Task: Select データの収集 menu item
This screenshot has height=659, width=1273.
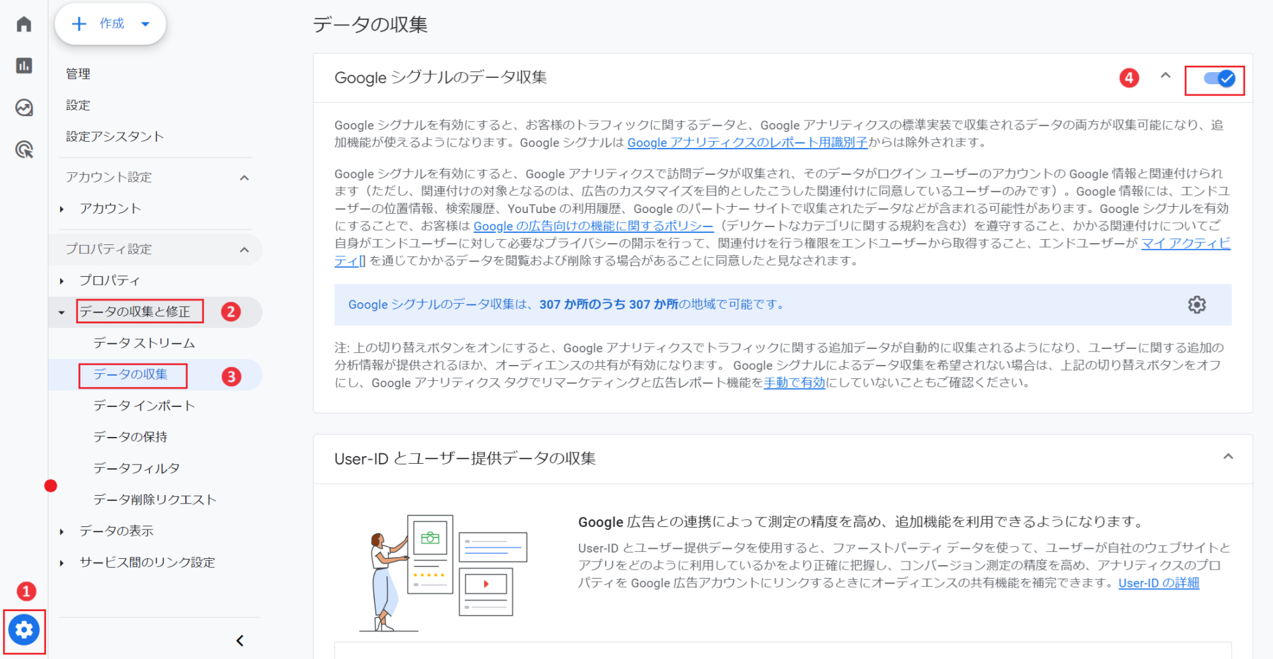Action: pyautogui.click(x=131, y=374)
